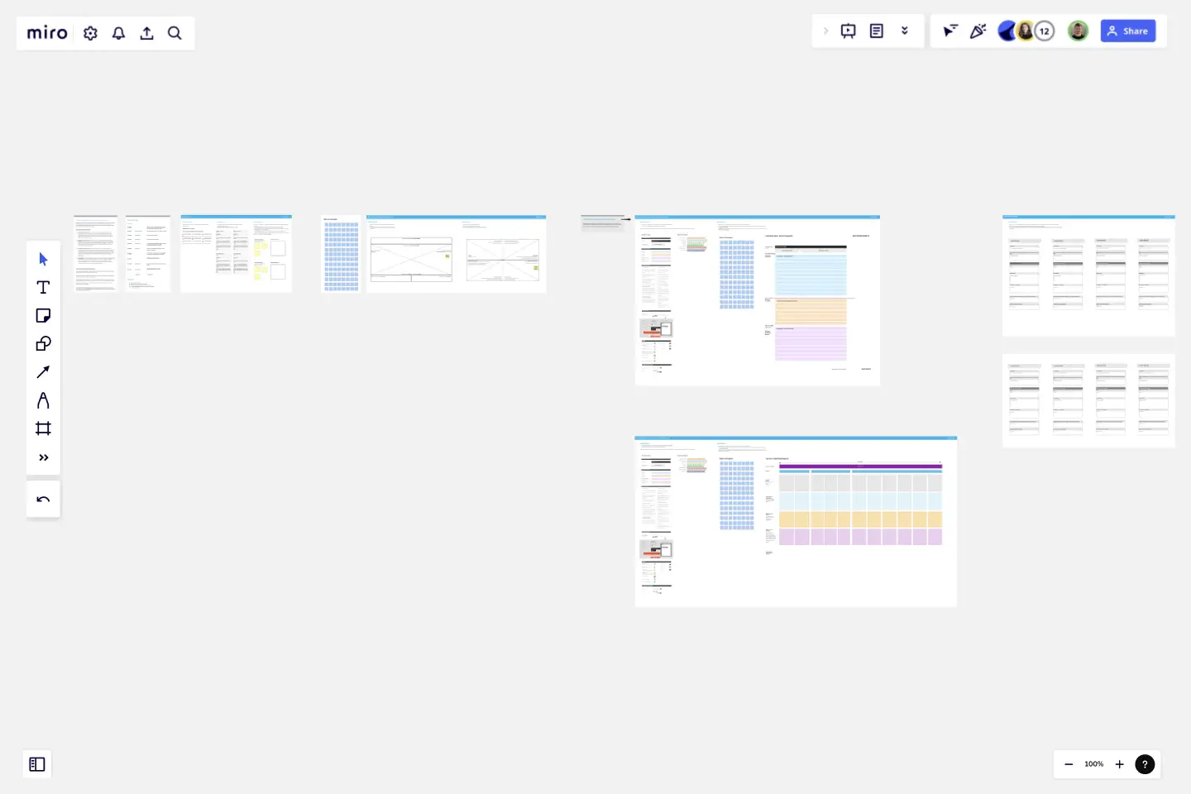
Task: Select the Connection line tool
Action: tap(43, 371)
